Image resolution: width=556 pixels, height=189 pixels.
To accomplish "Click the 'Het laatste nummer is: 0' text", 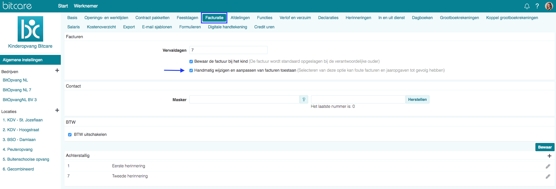I will pyautogui.click(x=333, y=106).
